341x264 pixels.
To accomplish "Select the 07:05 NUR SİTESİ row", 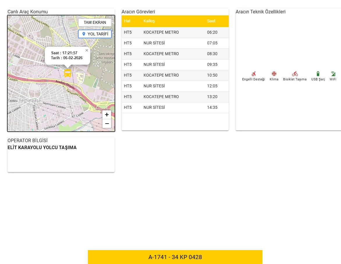I will pos(175,43).
